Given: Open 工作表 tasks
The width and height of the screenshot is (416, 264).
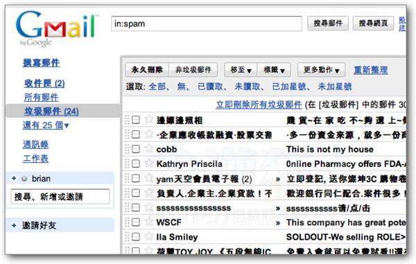Looking at the screenshot, I should point(35,159).
